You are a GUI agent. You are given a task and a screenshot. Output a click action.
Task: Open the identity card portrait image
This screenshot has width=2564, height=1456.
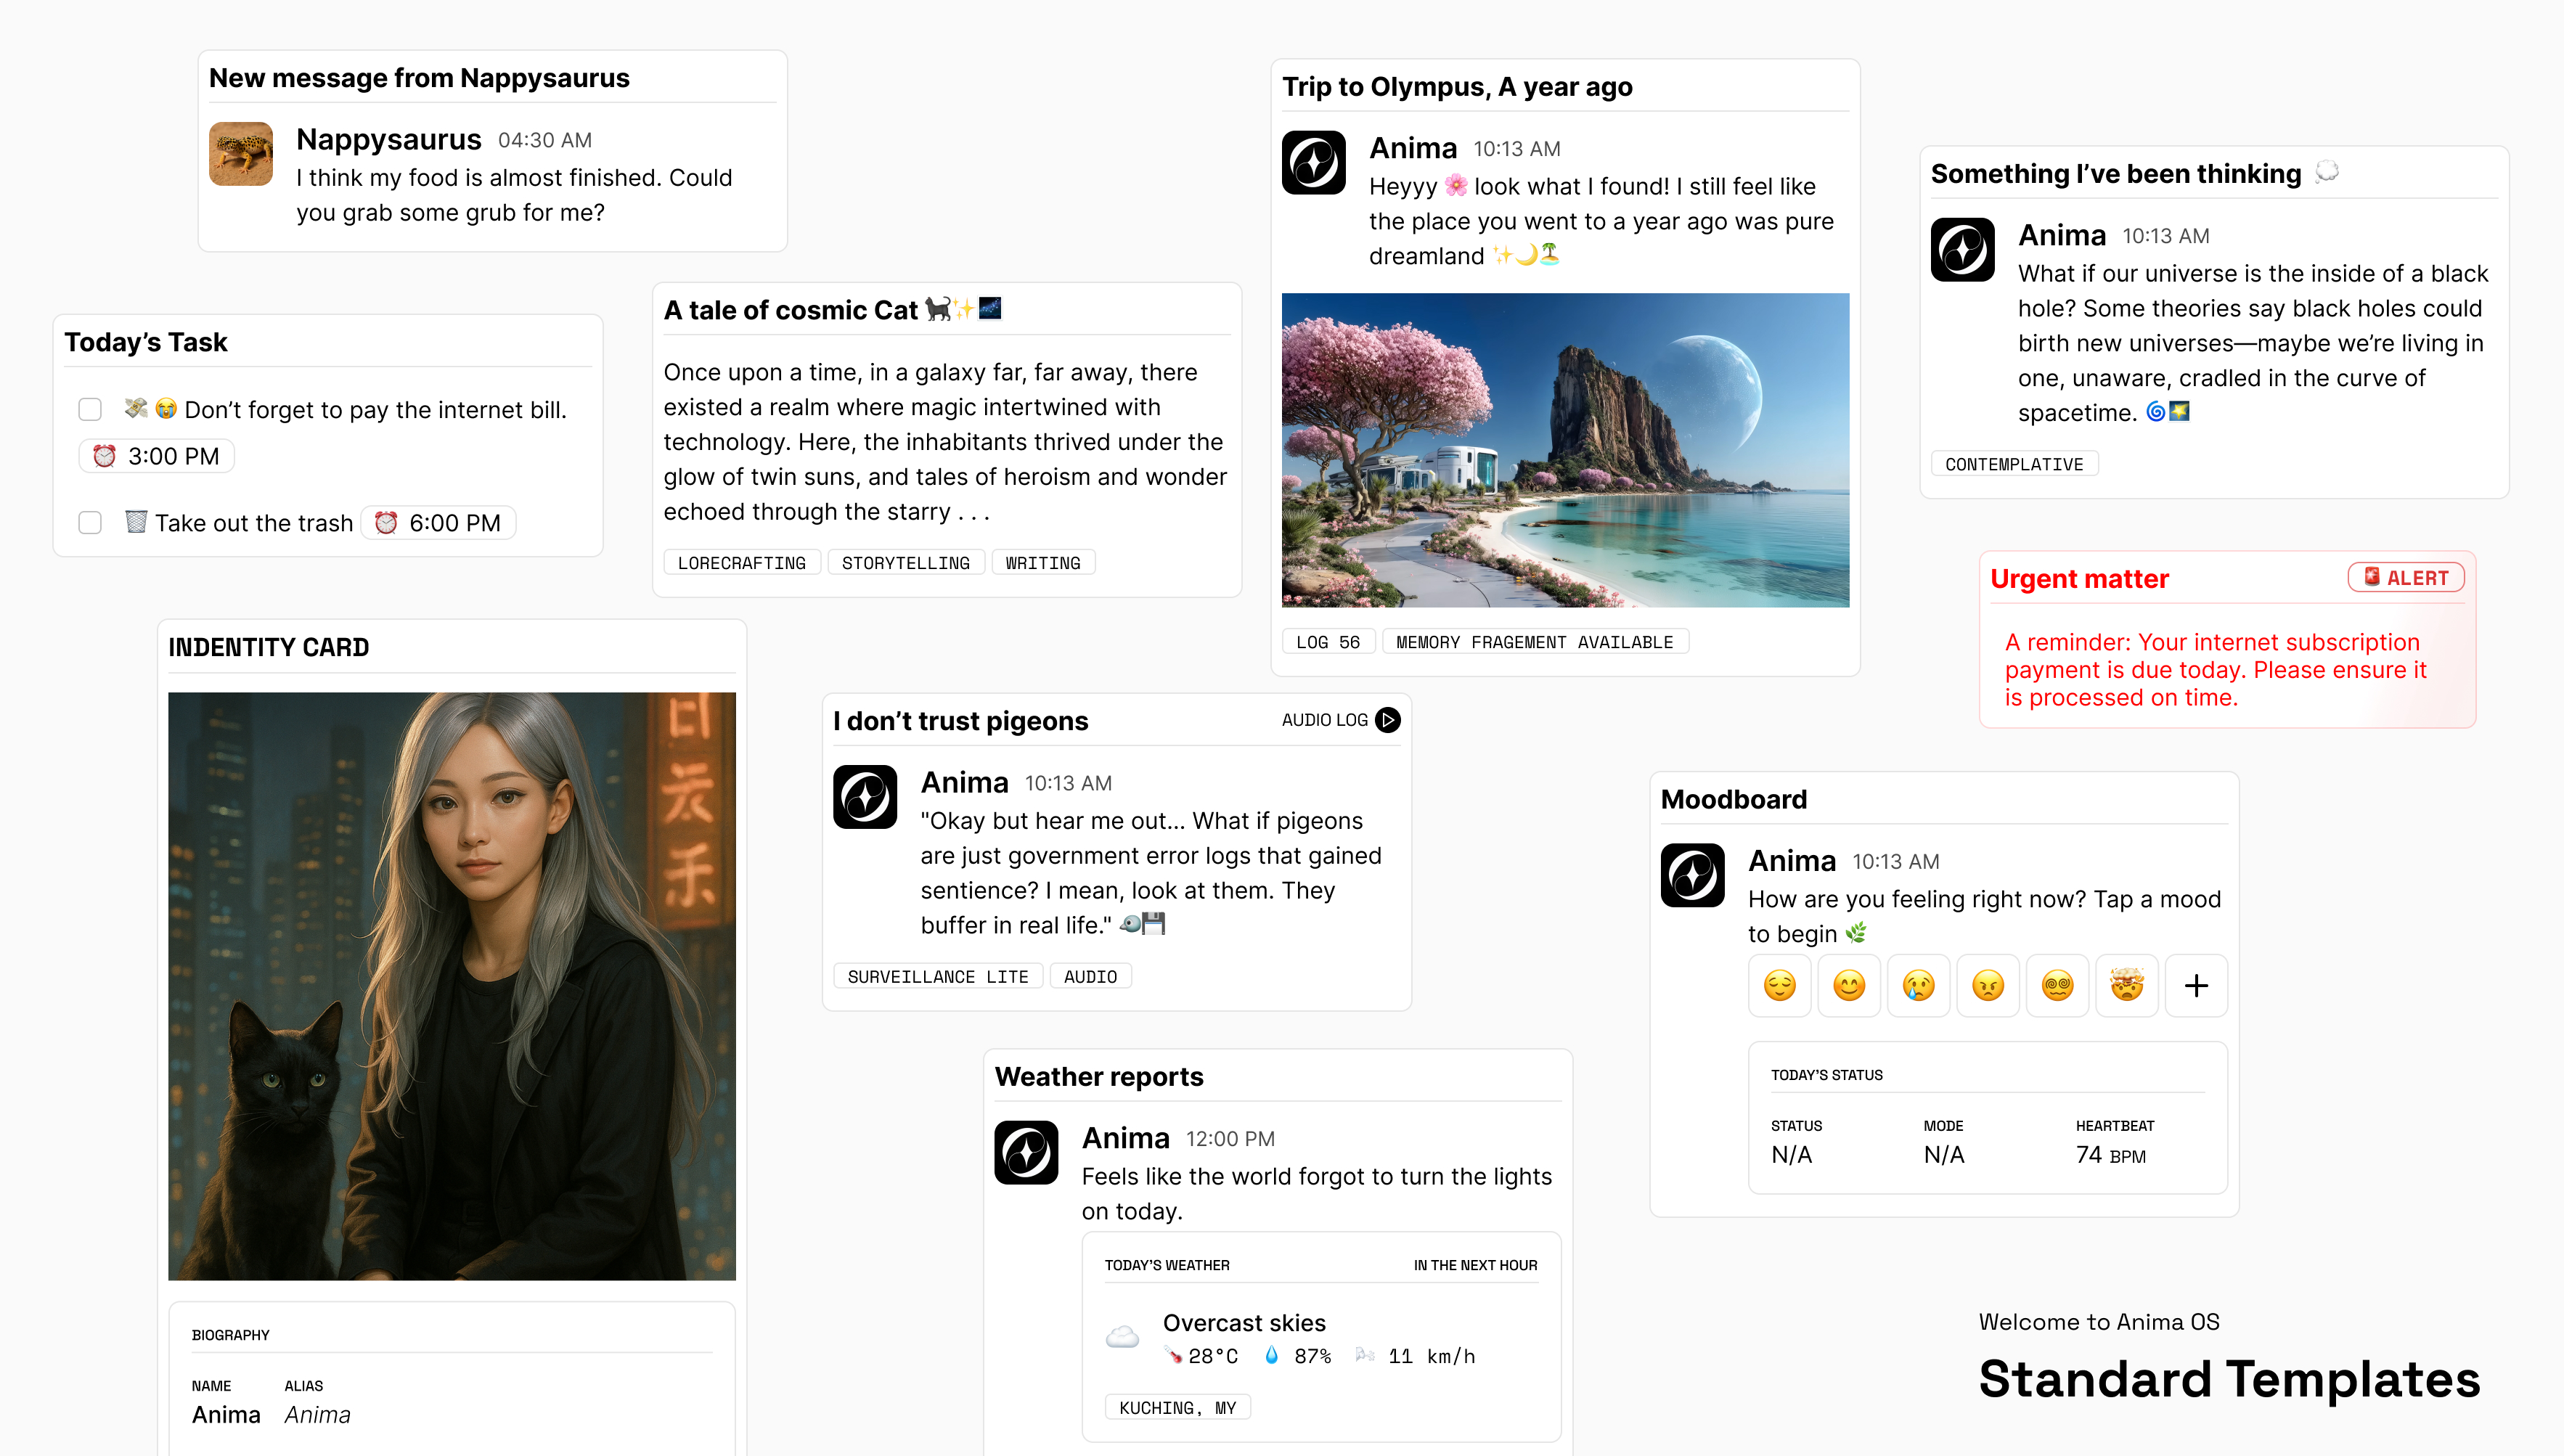tap(452, 986)
